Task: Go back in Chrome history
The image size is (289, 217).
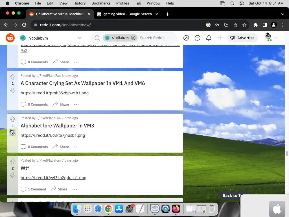Action: click(6, 25)
